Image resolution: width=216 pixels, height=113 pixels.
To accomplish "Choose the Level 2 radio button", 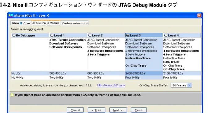I will [x=90, y=35].
